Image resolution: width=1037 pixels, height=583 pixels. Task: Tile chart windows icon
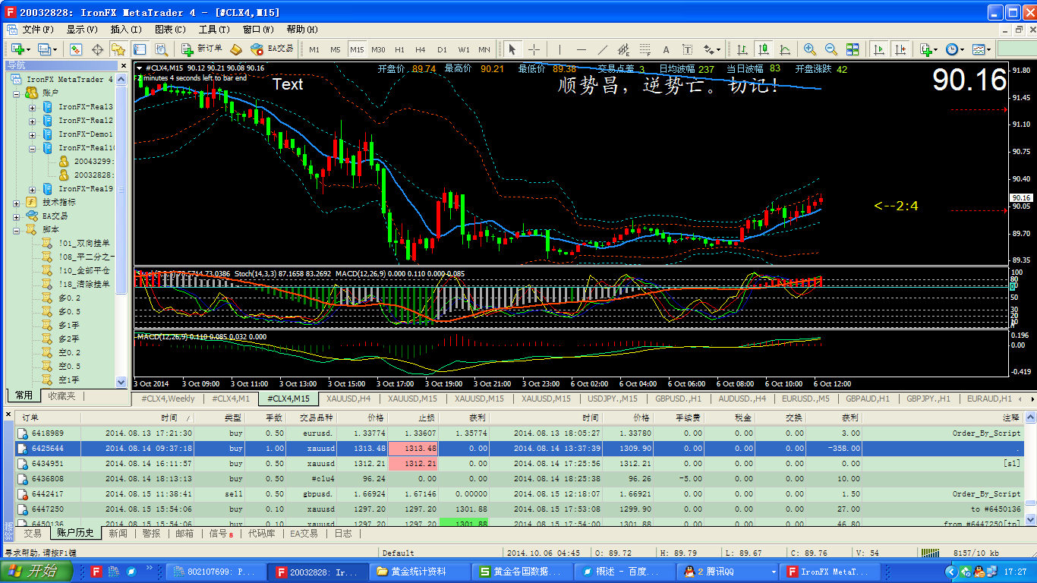pyautogui.click(x=853, y=49)
